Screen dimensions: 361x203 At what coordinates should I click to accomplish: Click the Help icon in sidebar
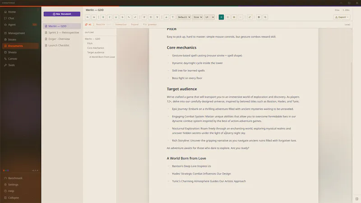coord(5,191)
